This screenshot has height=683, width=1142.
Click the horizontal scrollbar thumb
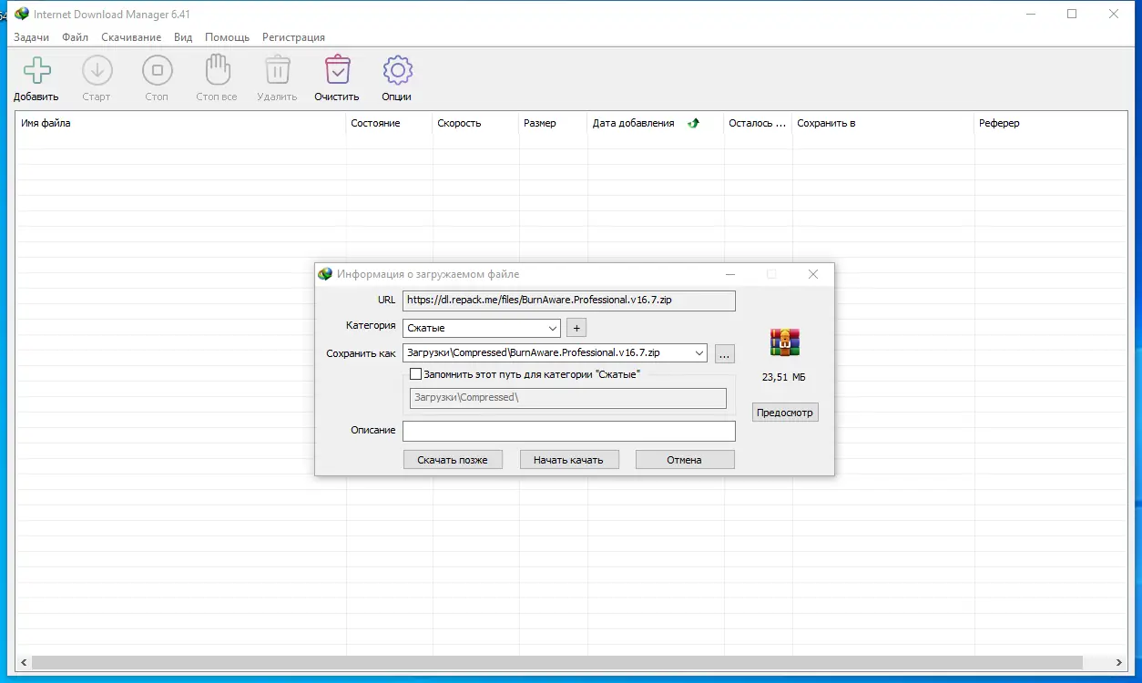(558, 663)
